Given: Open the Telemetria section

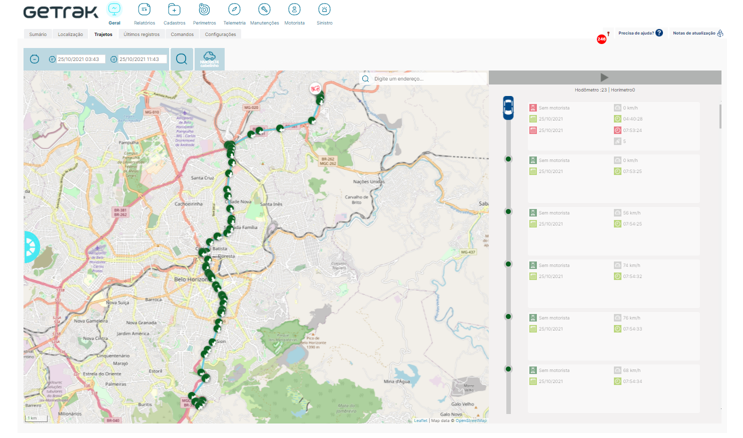Looking at the screenshot, I should pyautogui.click(x=234, y=9).
